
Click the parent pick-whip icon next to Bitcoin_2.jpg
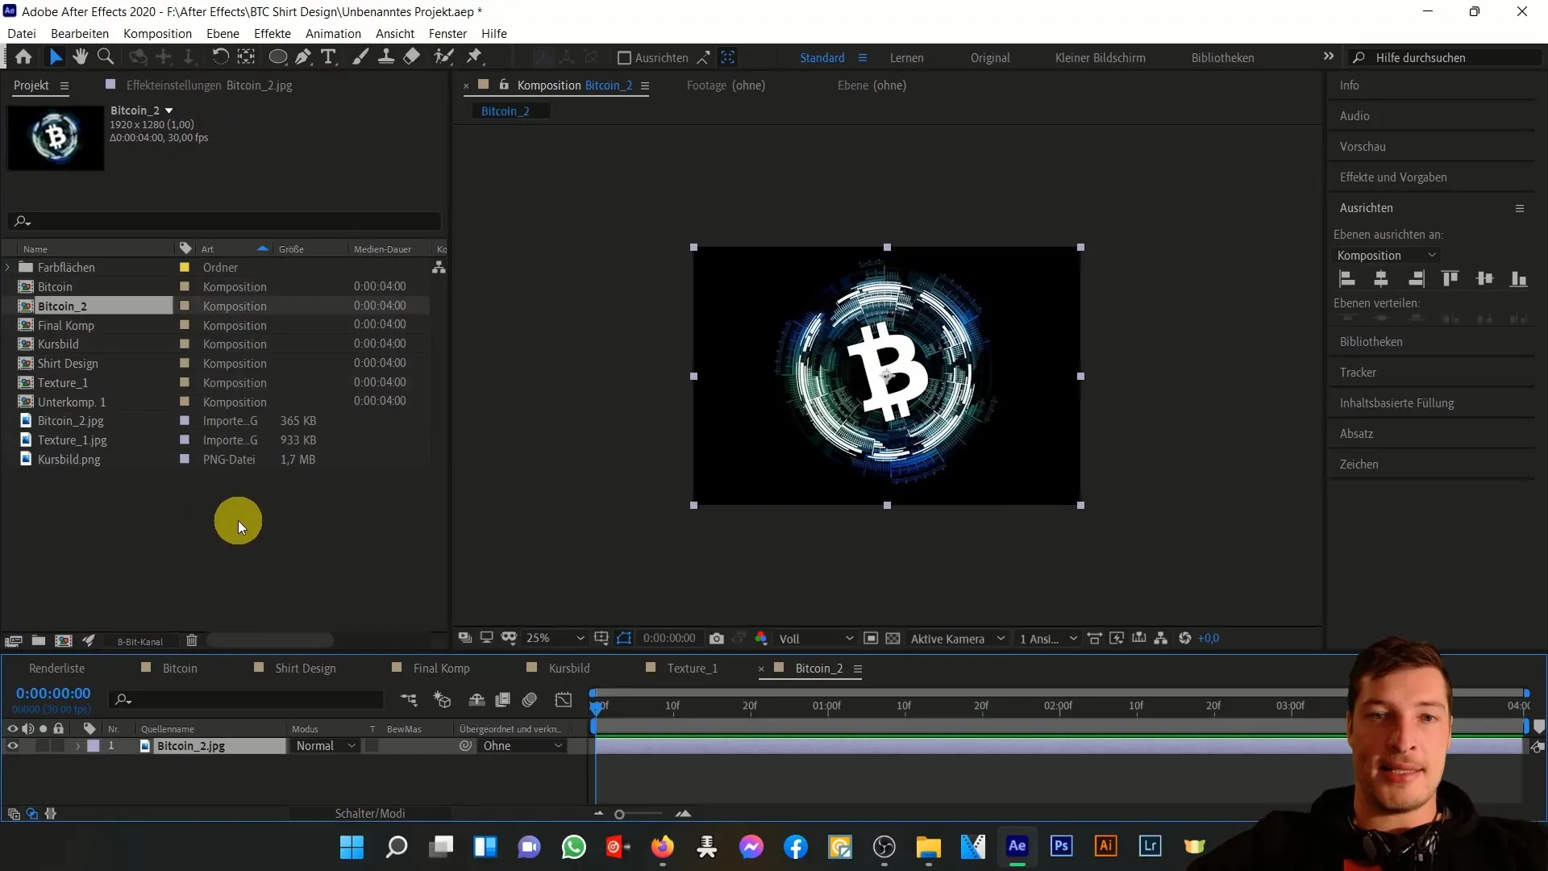466,745
